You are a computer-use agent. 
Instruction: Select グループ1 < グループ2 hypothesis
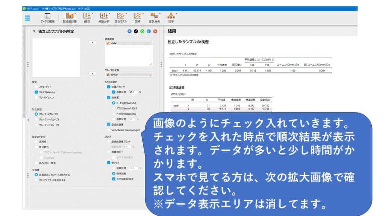point(36,125)
